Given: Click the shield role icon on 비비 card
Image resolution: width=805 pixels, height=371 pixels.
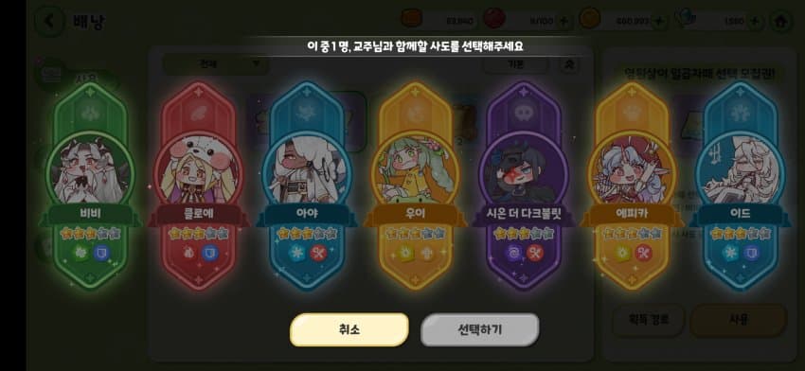Looking at the screenshot, I should [x=101, y=253].
